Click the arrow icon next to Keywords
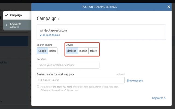Screen dimensions: 175x109 165,98
